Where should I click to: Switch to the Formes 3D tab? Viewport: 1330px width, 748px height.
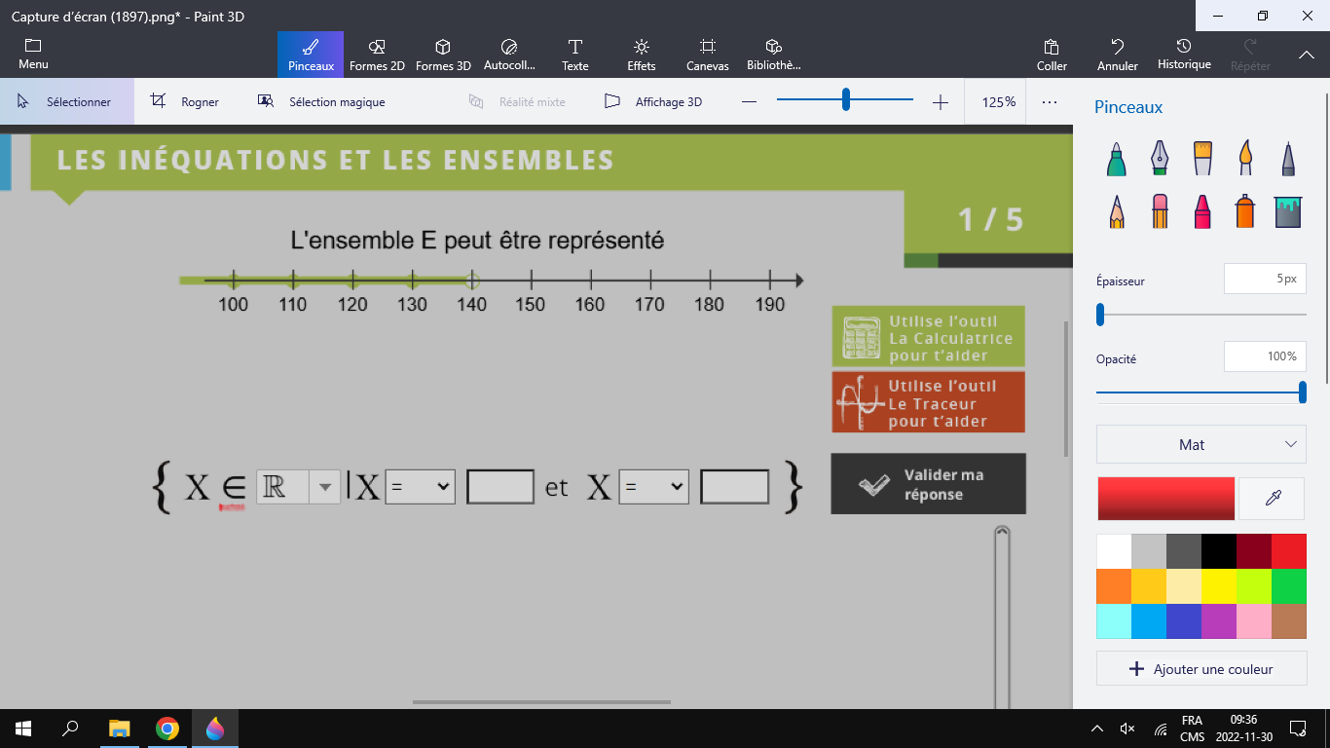443,55
